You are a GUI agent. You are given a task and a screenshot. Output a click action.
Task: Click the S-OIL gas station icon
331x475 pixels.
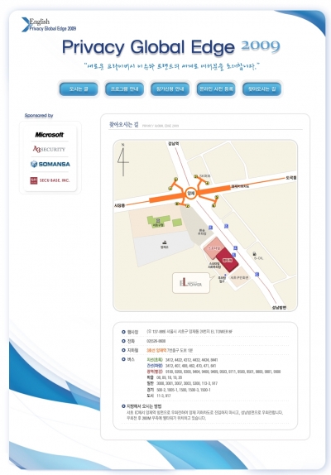pyautogui.click(x=254, y=253)
